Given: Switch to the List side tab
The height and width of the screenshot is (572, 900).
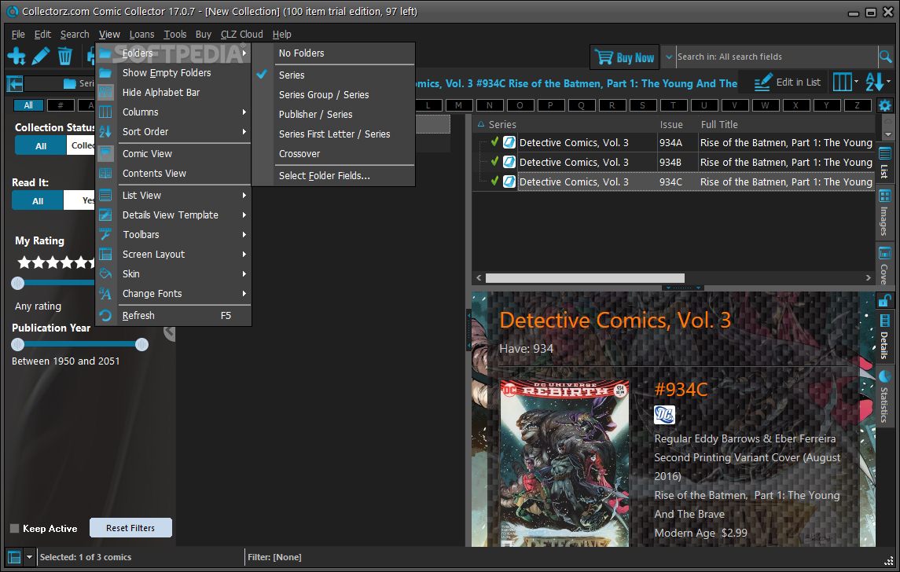Looking at the screenshot, I should pyautogui.click(x=884, y=163).
